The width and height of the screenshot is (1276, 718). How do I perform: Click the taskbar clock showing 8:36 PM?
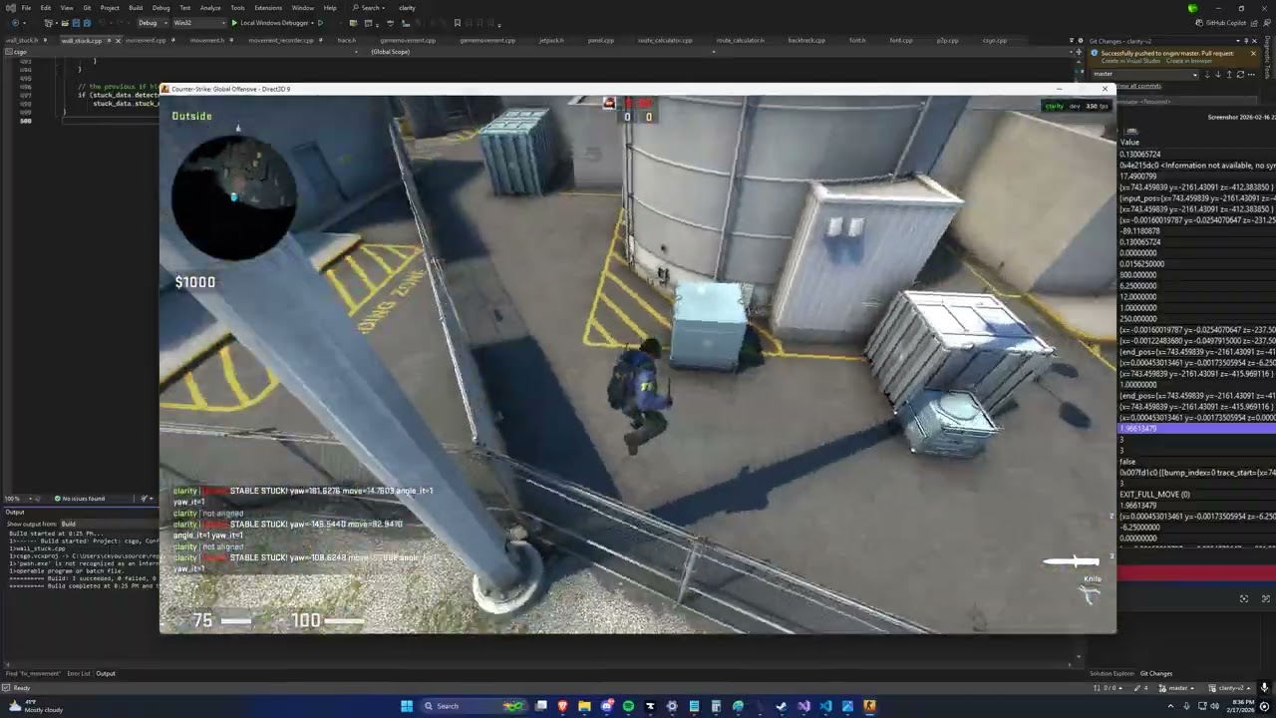click(1239, 706)
